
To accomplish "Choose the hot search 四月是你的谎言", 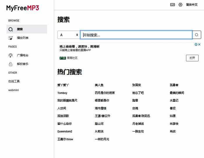I will click(x=105, y=93).
